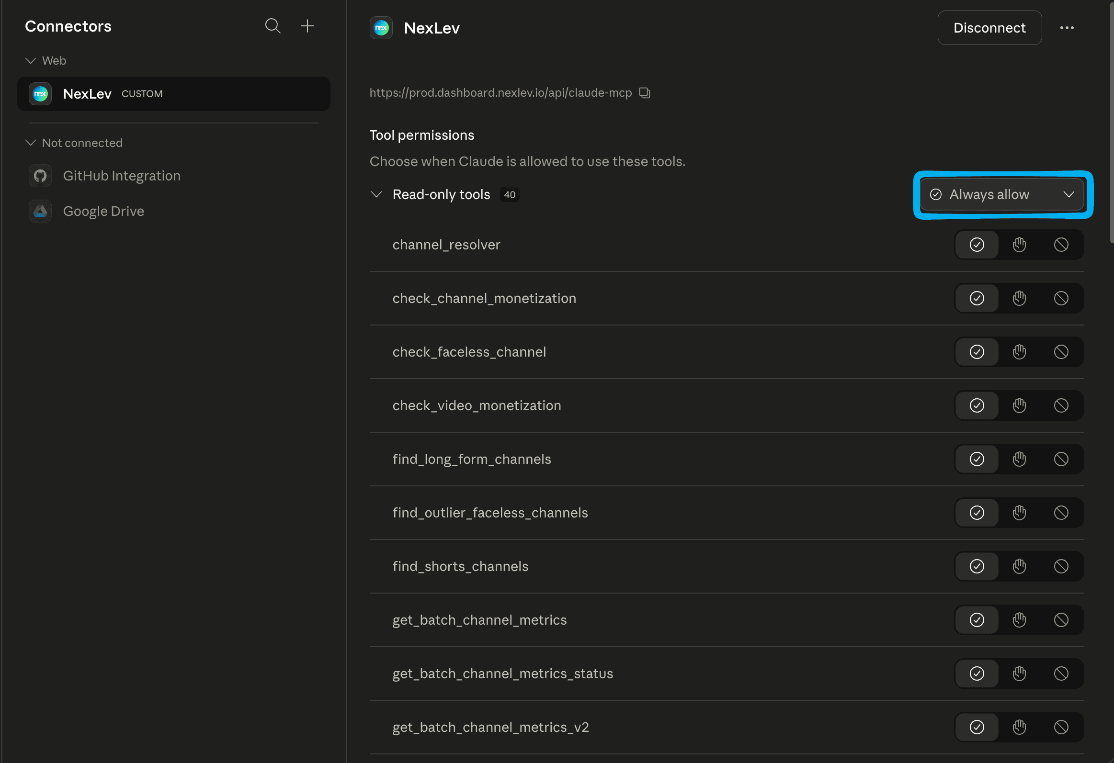The height and width of the screenshot is (763, 1114).
Task: Set channel_resolver to always allow
Action: (x=977, y=245)
